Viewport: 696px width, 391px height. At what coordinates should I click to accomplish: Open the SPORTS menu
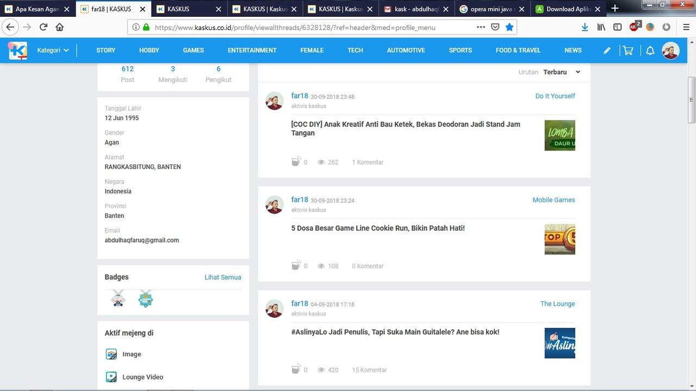point(461,51)
